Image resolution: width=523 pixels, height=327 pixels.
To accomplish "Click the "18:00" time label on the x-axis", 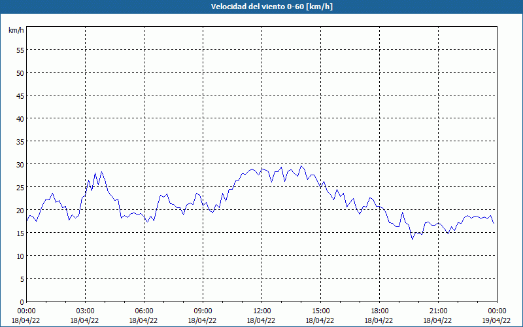I will pos(380,311).
